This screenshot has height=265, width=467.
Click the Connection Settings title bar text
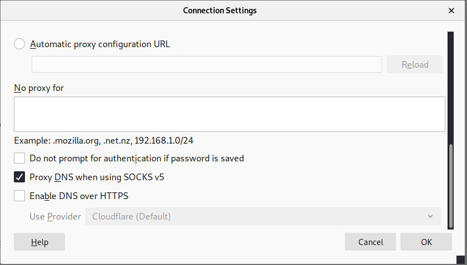220,11
